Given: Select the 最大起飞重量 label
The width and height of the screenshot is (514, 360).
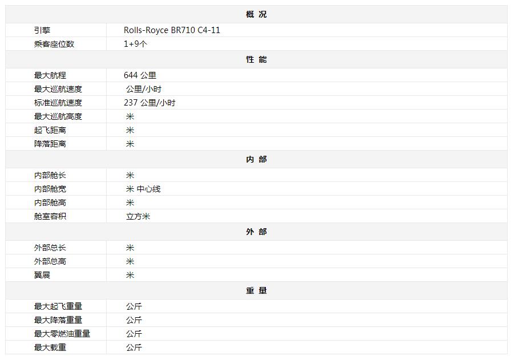Looking at the screenshot, I should tap(58, 306).
